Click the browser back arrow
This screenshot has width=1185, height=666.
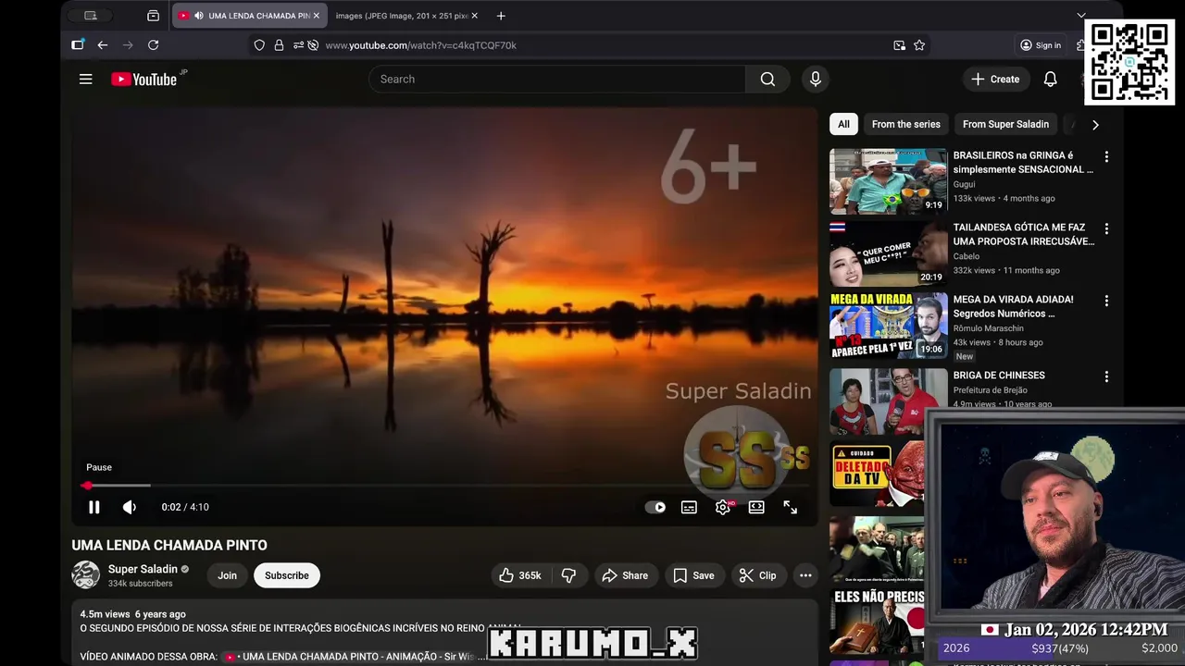tap(103, 45)
